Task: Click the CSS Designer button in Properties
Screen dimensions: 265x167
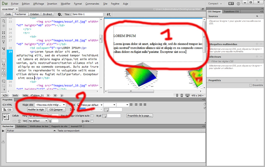Action: click(x=56, y=110)
